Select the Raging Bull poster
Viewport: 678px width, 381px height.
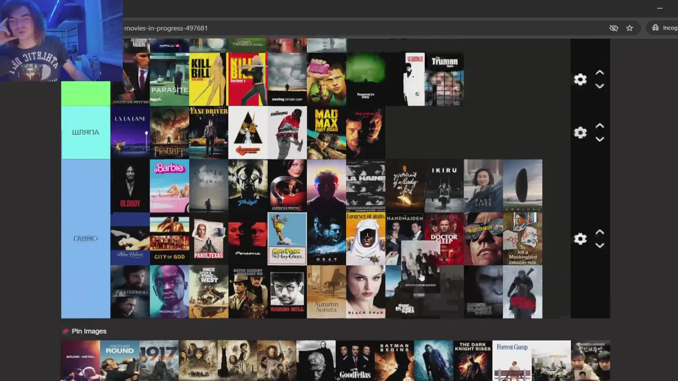287,292
